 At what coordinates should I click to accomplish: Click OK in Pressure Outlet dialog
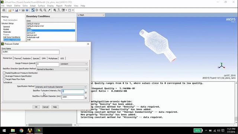tap(36, 107)
